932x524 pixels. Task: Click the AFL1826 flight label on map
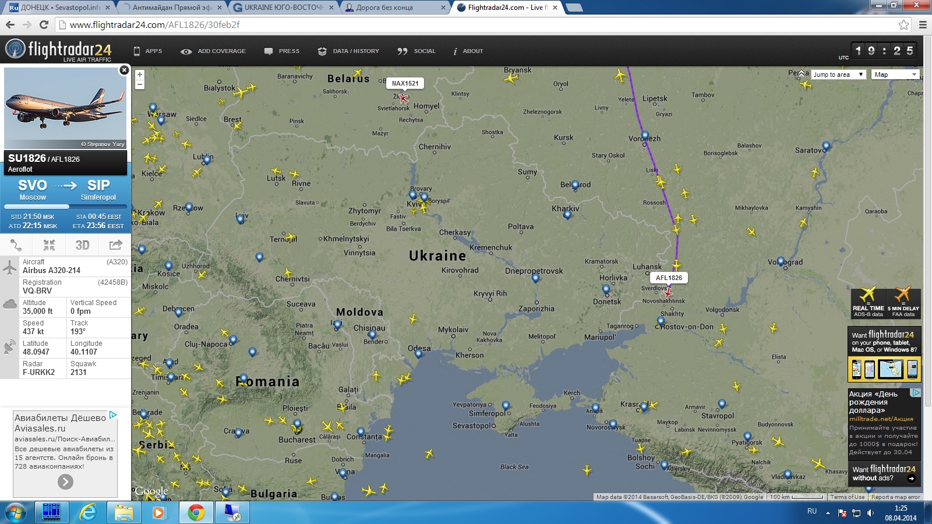point(669,278)
